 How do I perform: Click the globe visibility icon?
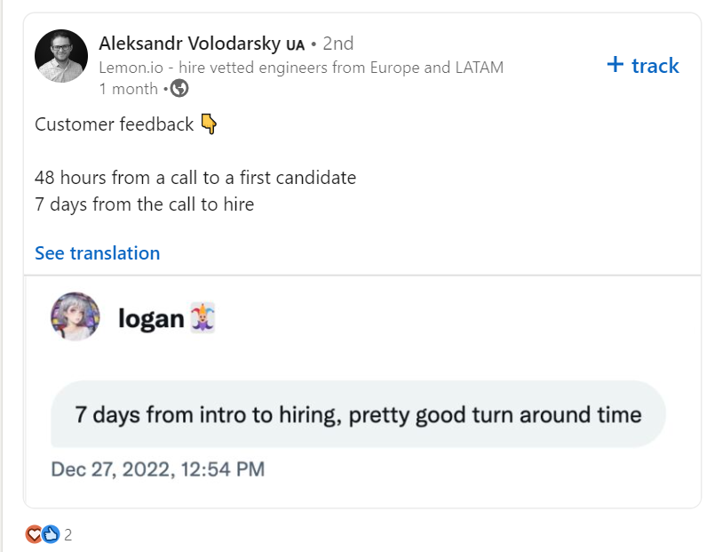[x=179, y=89]
